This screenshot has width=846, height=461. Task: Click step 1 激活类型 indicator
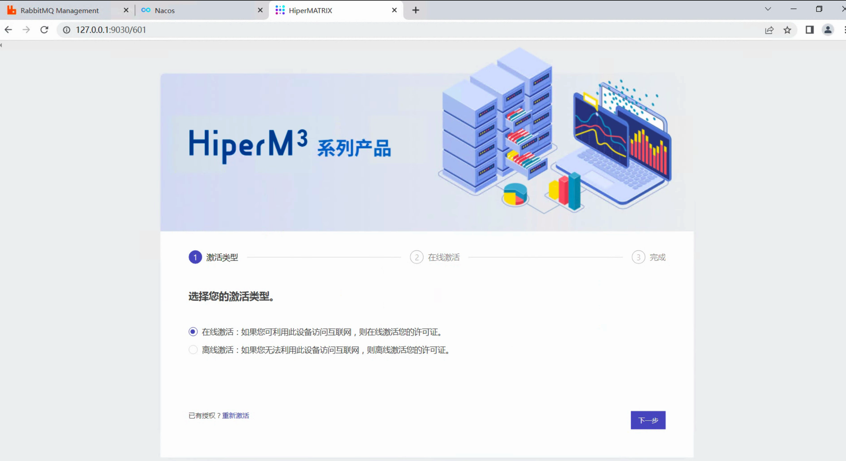(213, 257)
